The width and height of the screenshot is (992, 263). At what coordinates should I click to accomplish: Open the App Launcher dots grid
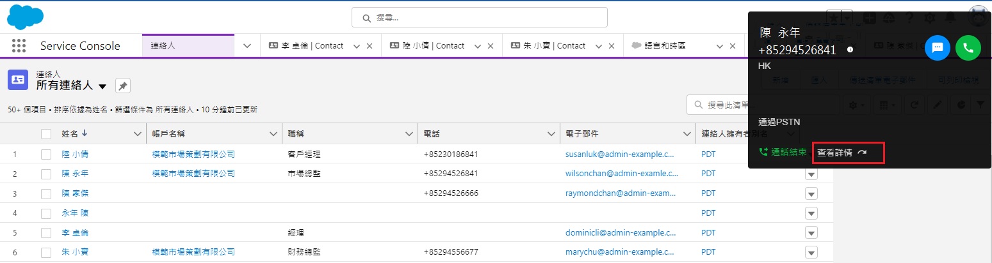coord(19,46)
